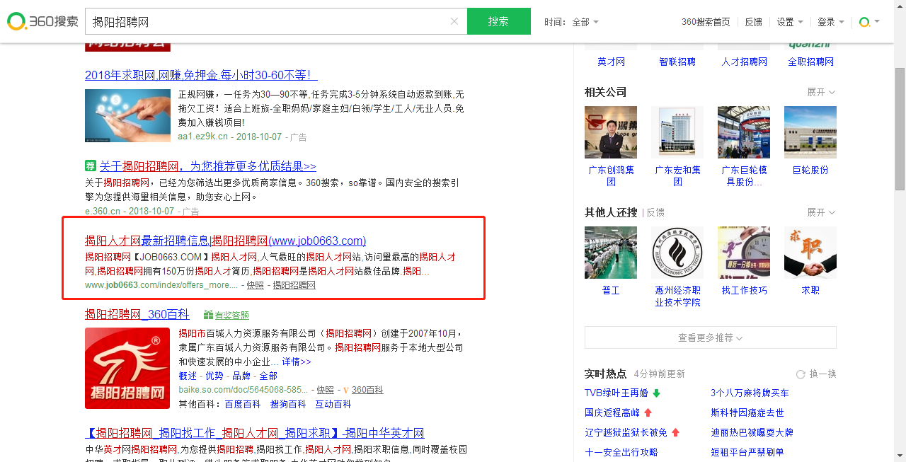Open 惠州经济职业技术学院 emblem thumbnail

[677, 253]
